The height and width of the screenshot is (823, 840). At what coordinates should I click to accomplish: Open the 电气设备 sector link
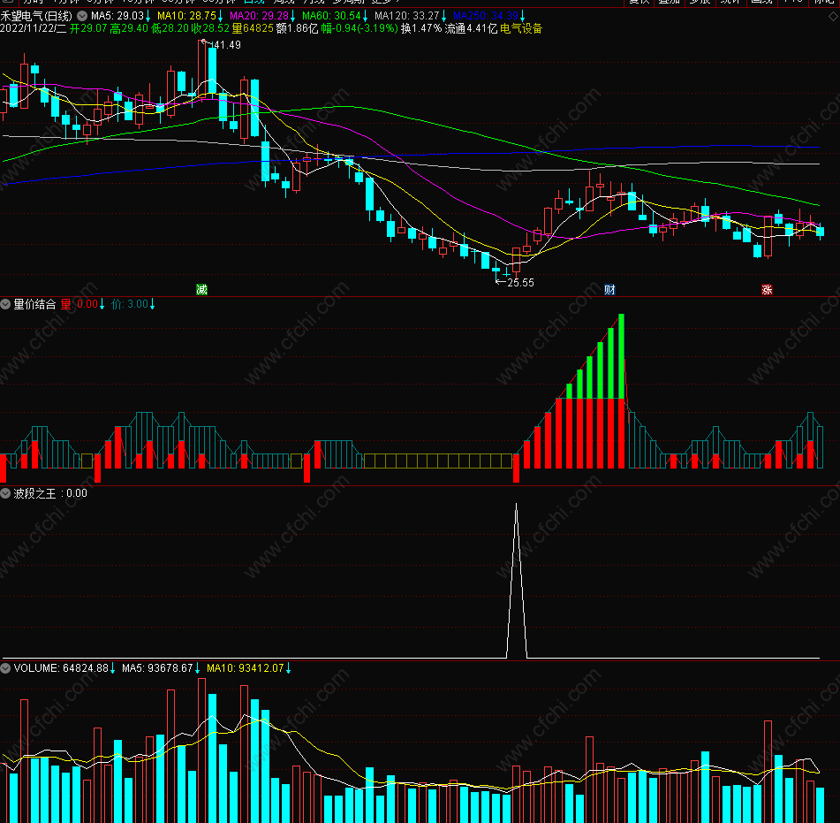[521, 28]
